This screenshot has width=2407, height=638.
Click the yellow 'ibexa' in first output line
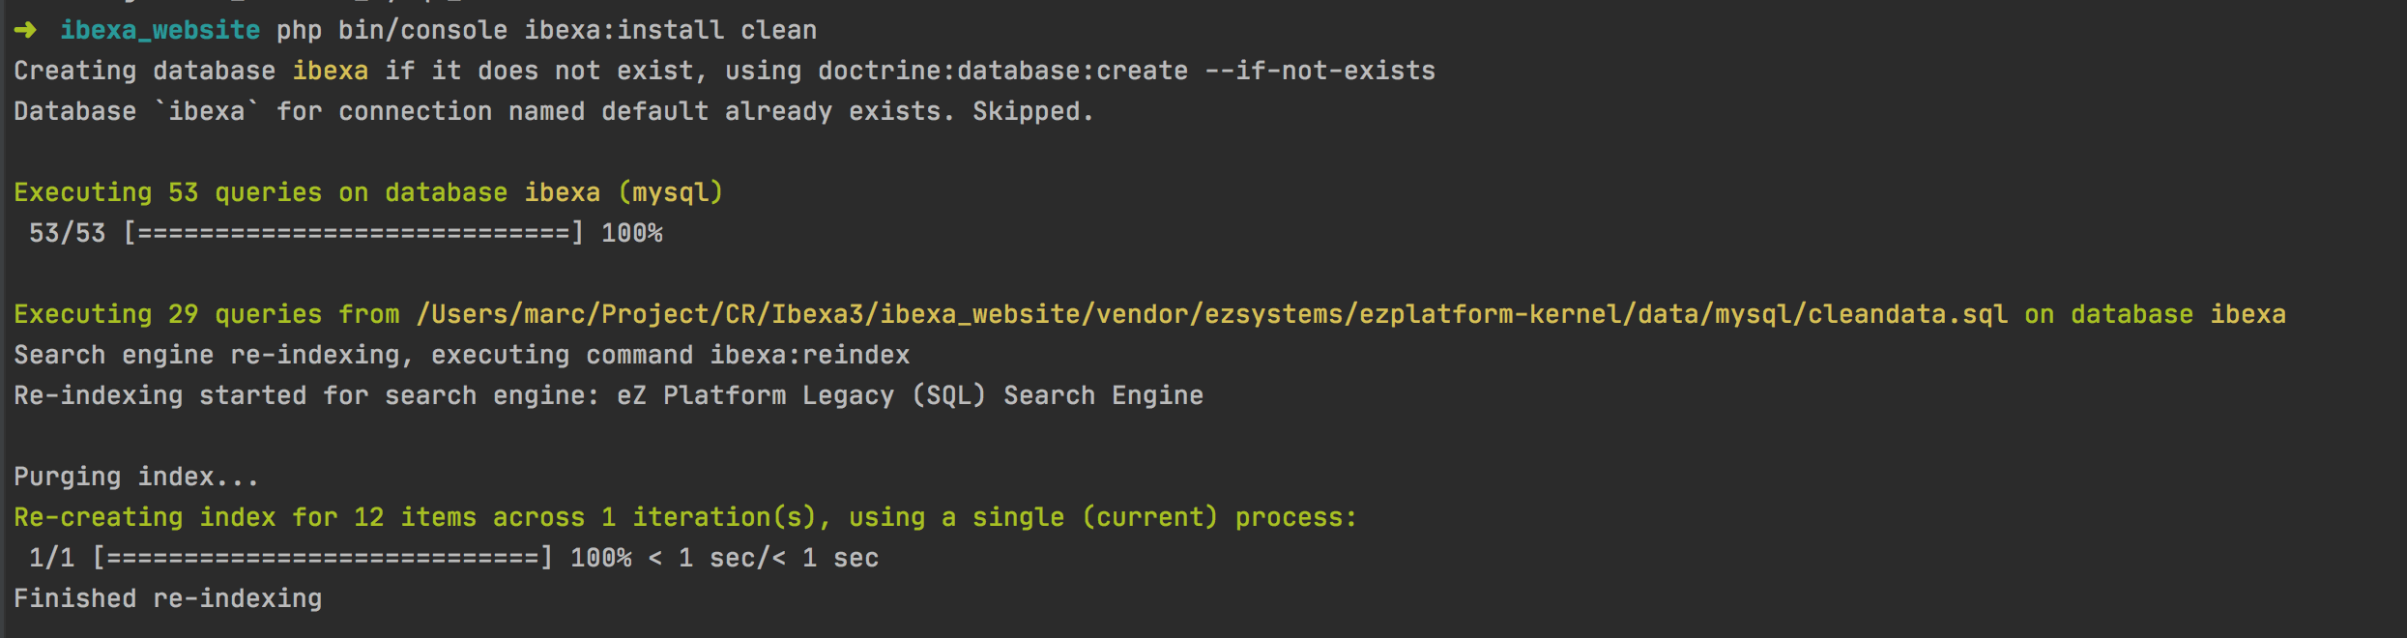[x=330, y=71]
